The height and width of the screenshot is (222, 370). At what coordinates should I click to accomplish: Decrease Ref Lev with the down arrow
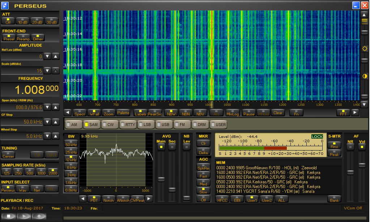click(47, 56)
